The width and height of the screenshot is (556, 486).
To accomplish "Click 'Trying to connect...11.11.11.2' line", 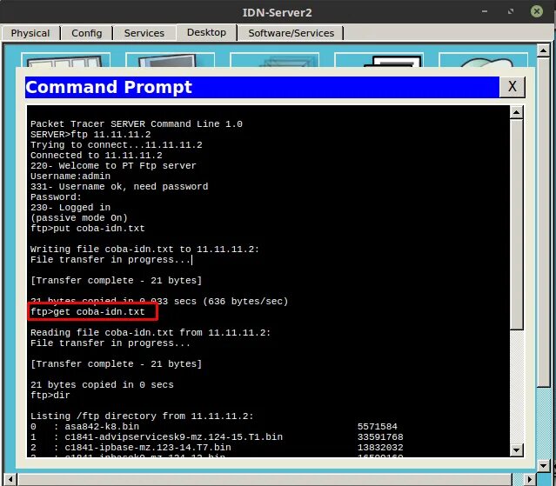I will [117, 145].
